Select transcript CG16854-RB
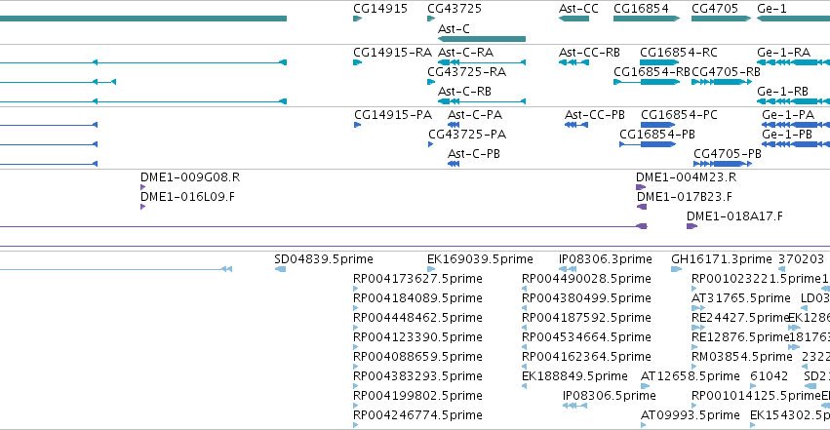 [647, 82]
